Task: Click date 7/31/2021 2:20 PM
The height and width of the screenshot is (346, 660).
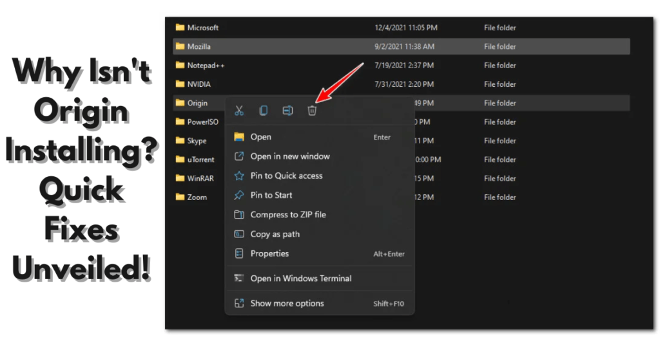Action: [404, 84]
